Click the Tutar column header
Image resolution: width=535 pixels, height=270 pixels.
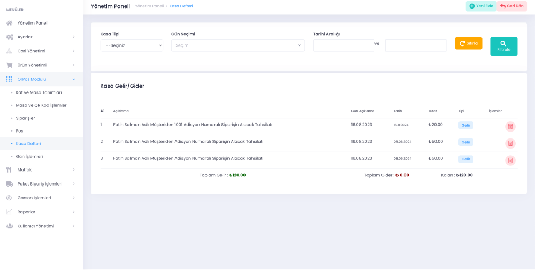click(432, 111)
